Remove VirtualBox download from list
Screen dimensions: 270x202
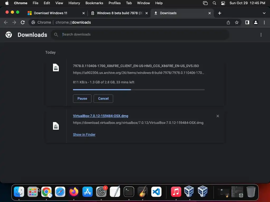click(x=218, y=116)
